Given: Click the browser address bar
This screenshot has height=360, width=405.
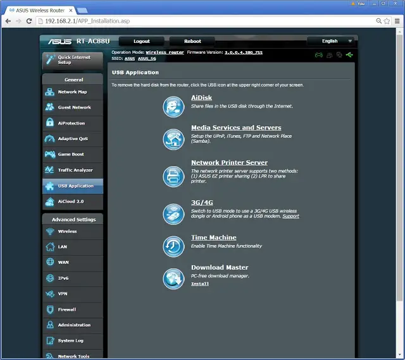Looking at the screenshot, I should [207, 21].
